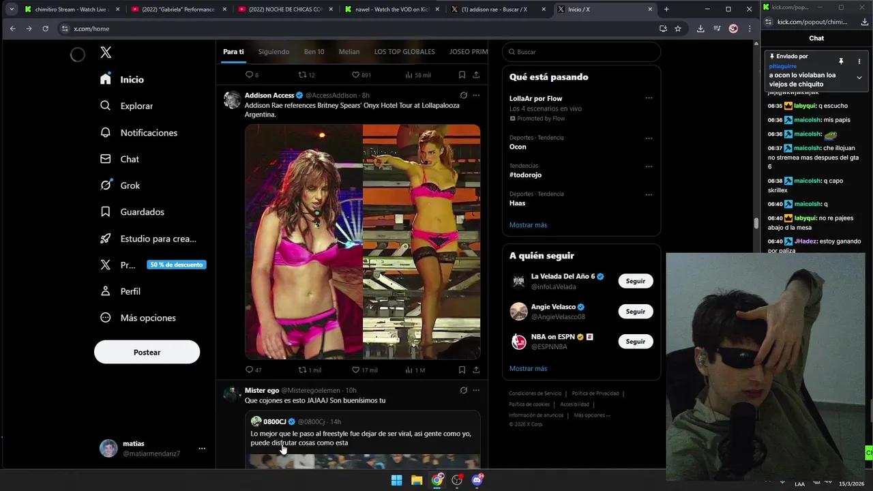
Task: Follow NBA on ESPN
Action: click(x=636, y=341)
